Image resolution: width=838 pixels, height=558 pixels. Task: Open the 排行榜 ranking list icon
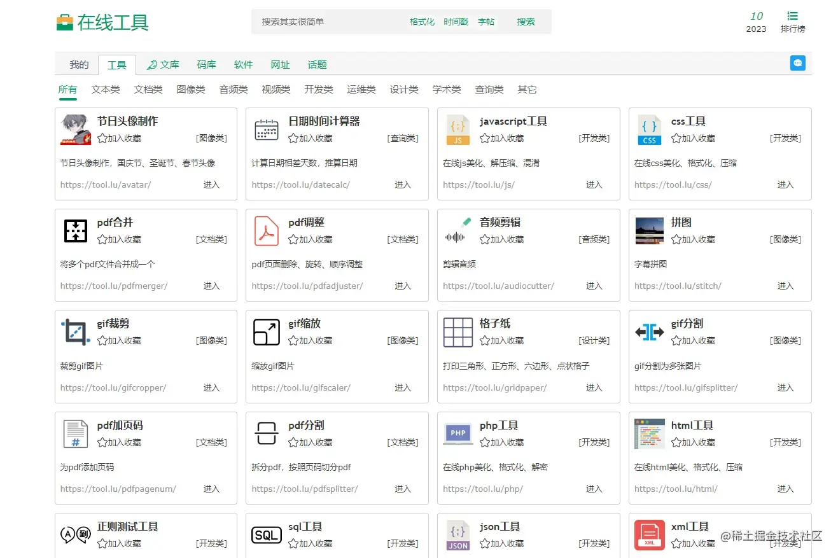pyautogui.click(x=793, y=16)
